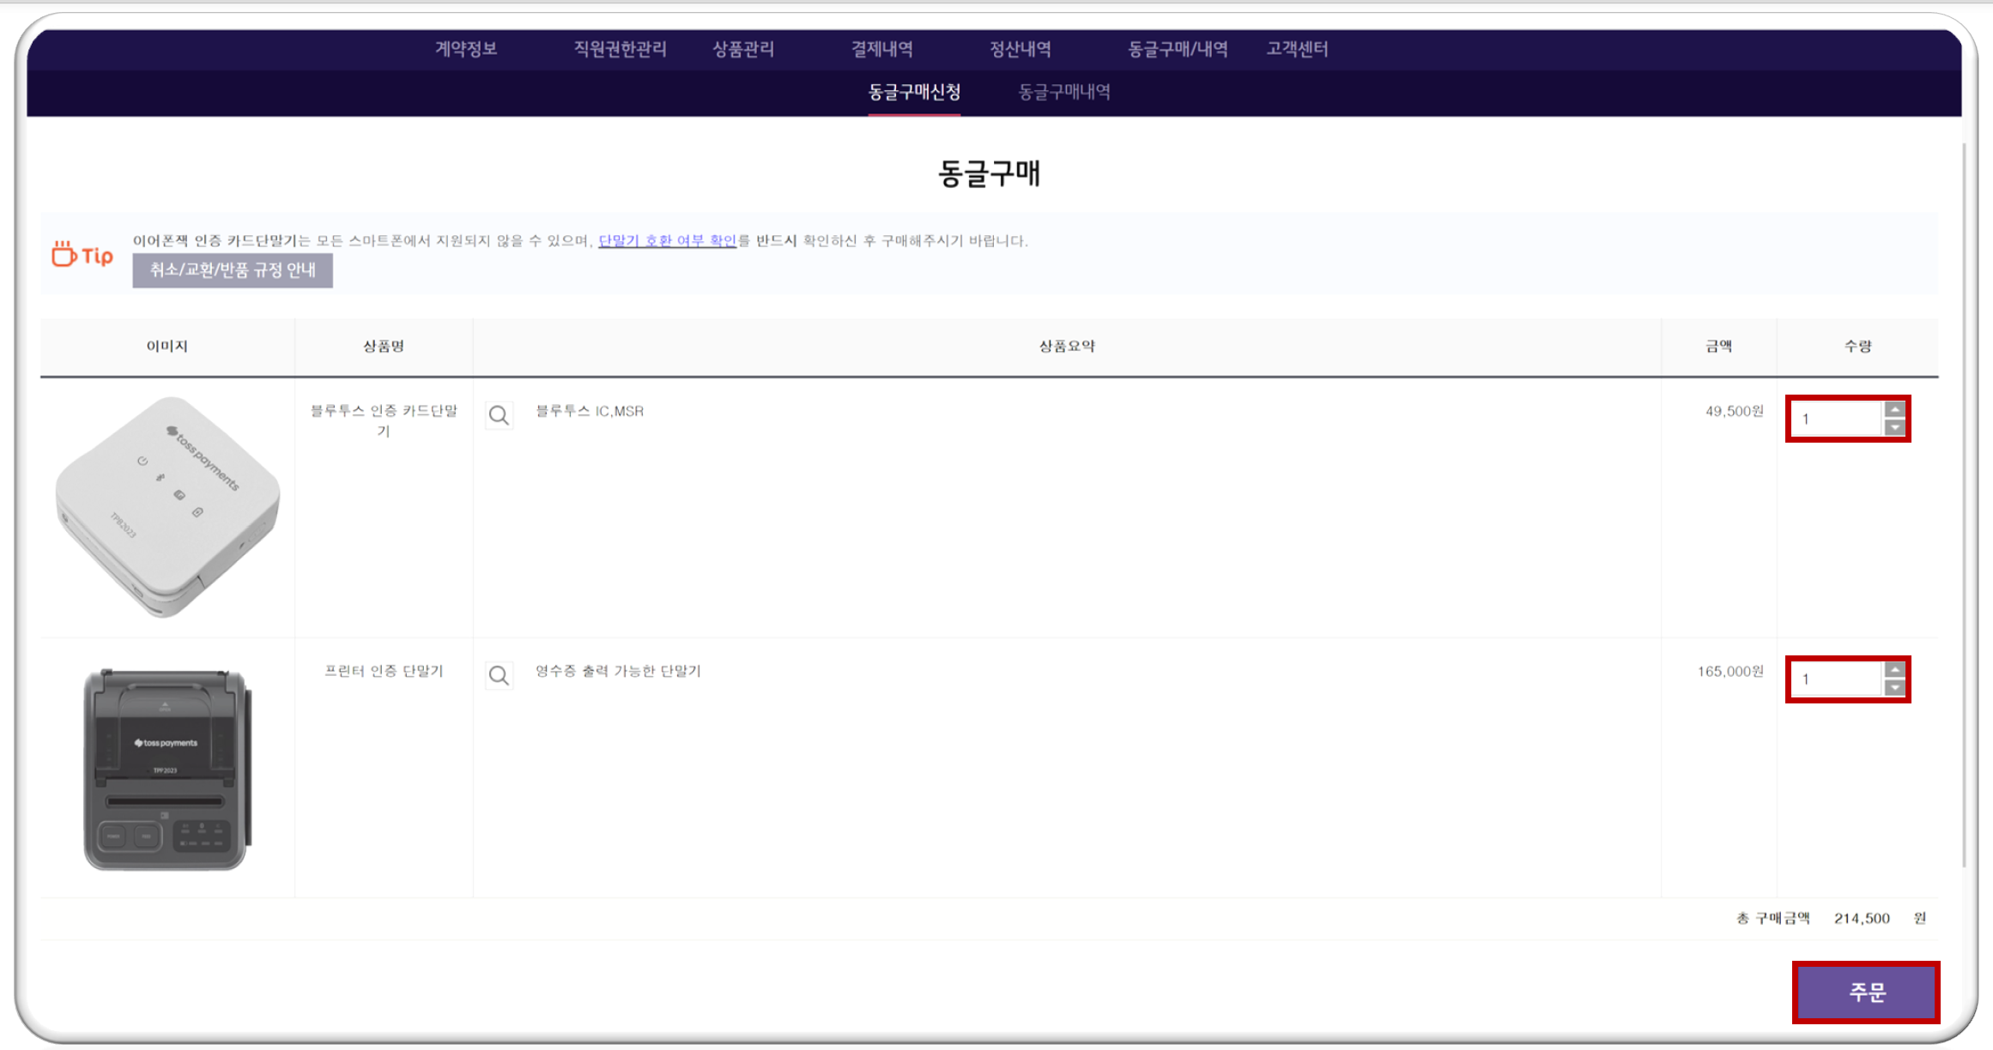Viewport: 1993px width, 1050px height.
Task: Click 취소/교환/반품 규정 안내 button
Action: tap(233, 270)
